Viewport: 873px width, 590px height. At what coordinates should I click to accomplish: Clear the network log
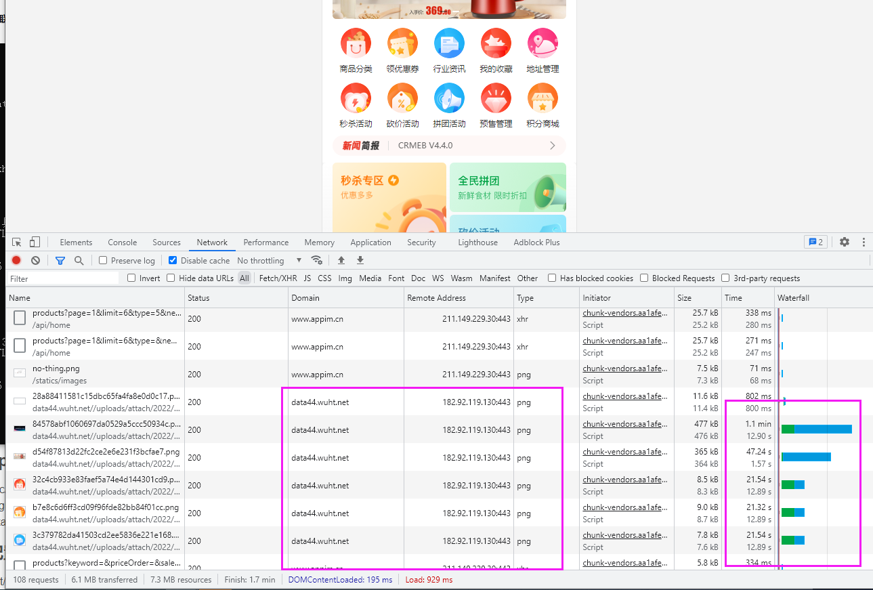[35, 260]
